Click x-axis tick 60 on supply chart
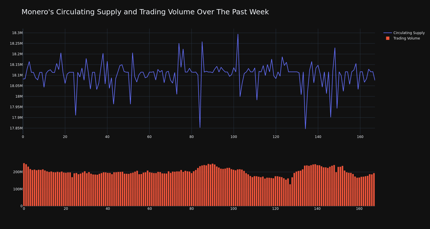The height and width of the screenshot is (229, 430). point(149,137)
